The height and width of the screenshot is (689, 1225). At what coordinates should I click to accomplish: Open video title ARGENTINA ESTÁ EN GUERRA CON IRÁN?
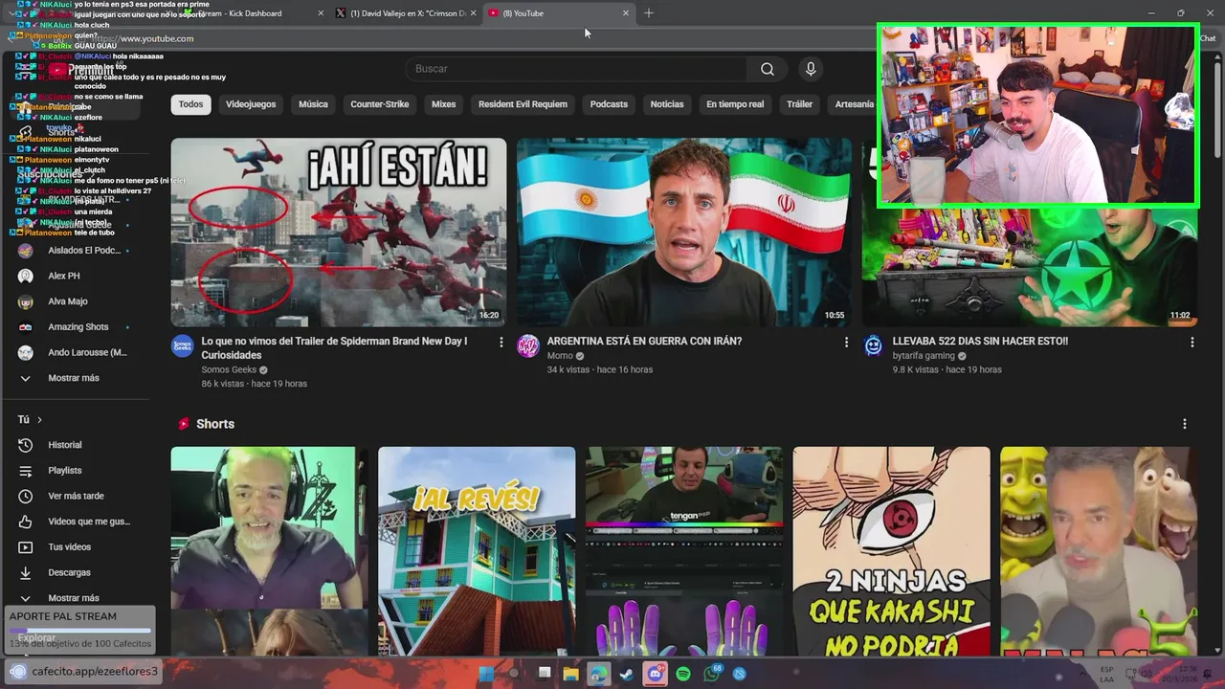pyautogui.click(x=644, y=342)
